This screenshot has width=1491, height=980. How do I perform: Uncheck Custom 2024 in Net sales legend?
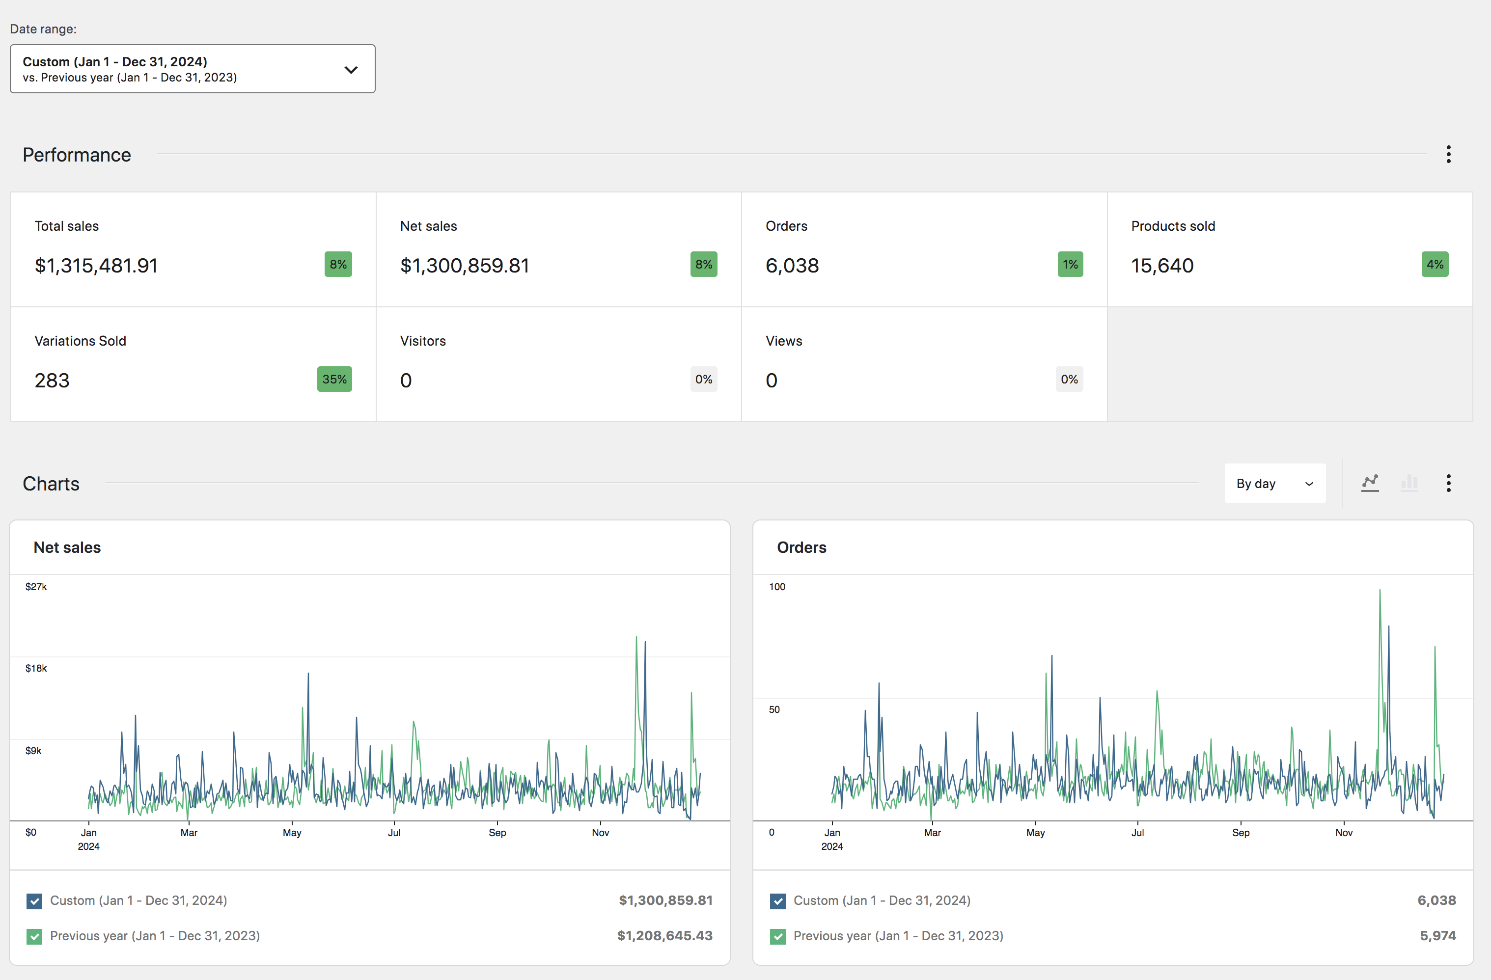click(34, 900)
